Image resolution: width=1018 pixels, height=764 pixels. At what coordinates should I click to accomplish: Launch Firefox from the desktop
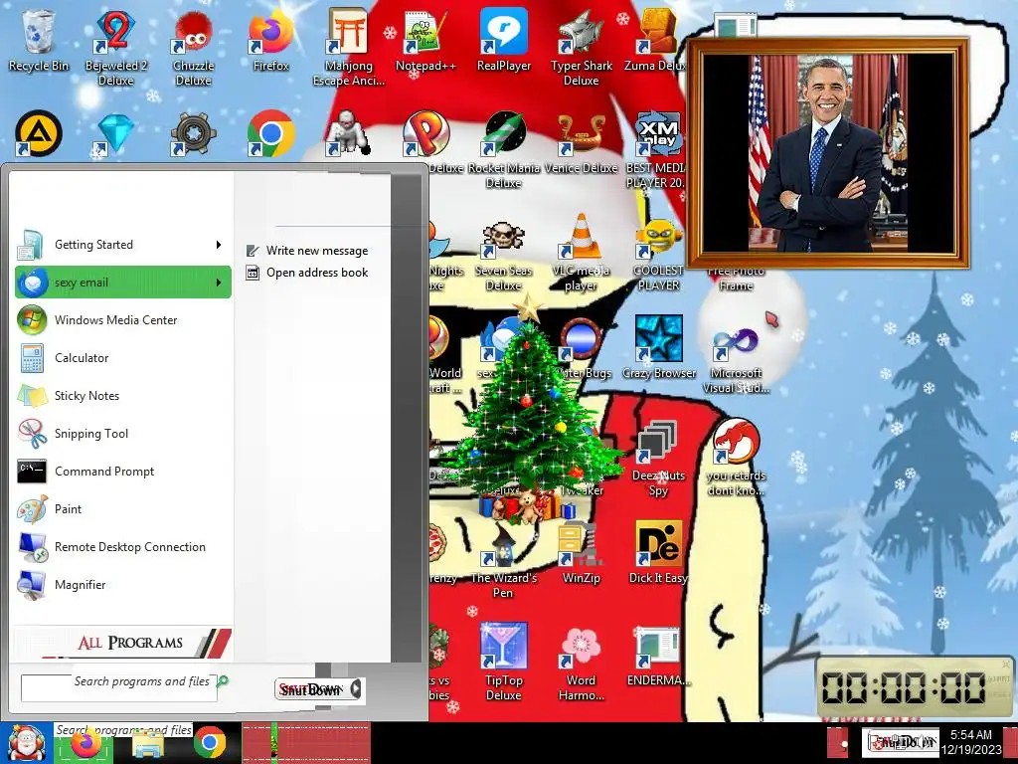[x=270, y=42]
